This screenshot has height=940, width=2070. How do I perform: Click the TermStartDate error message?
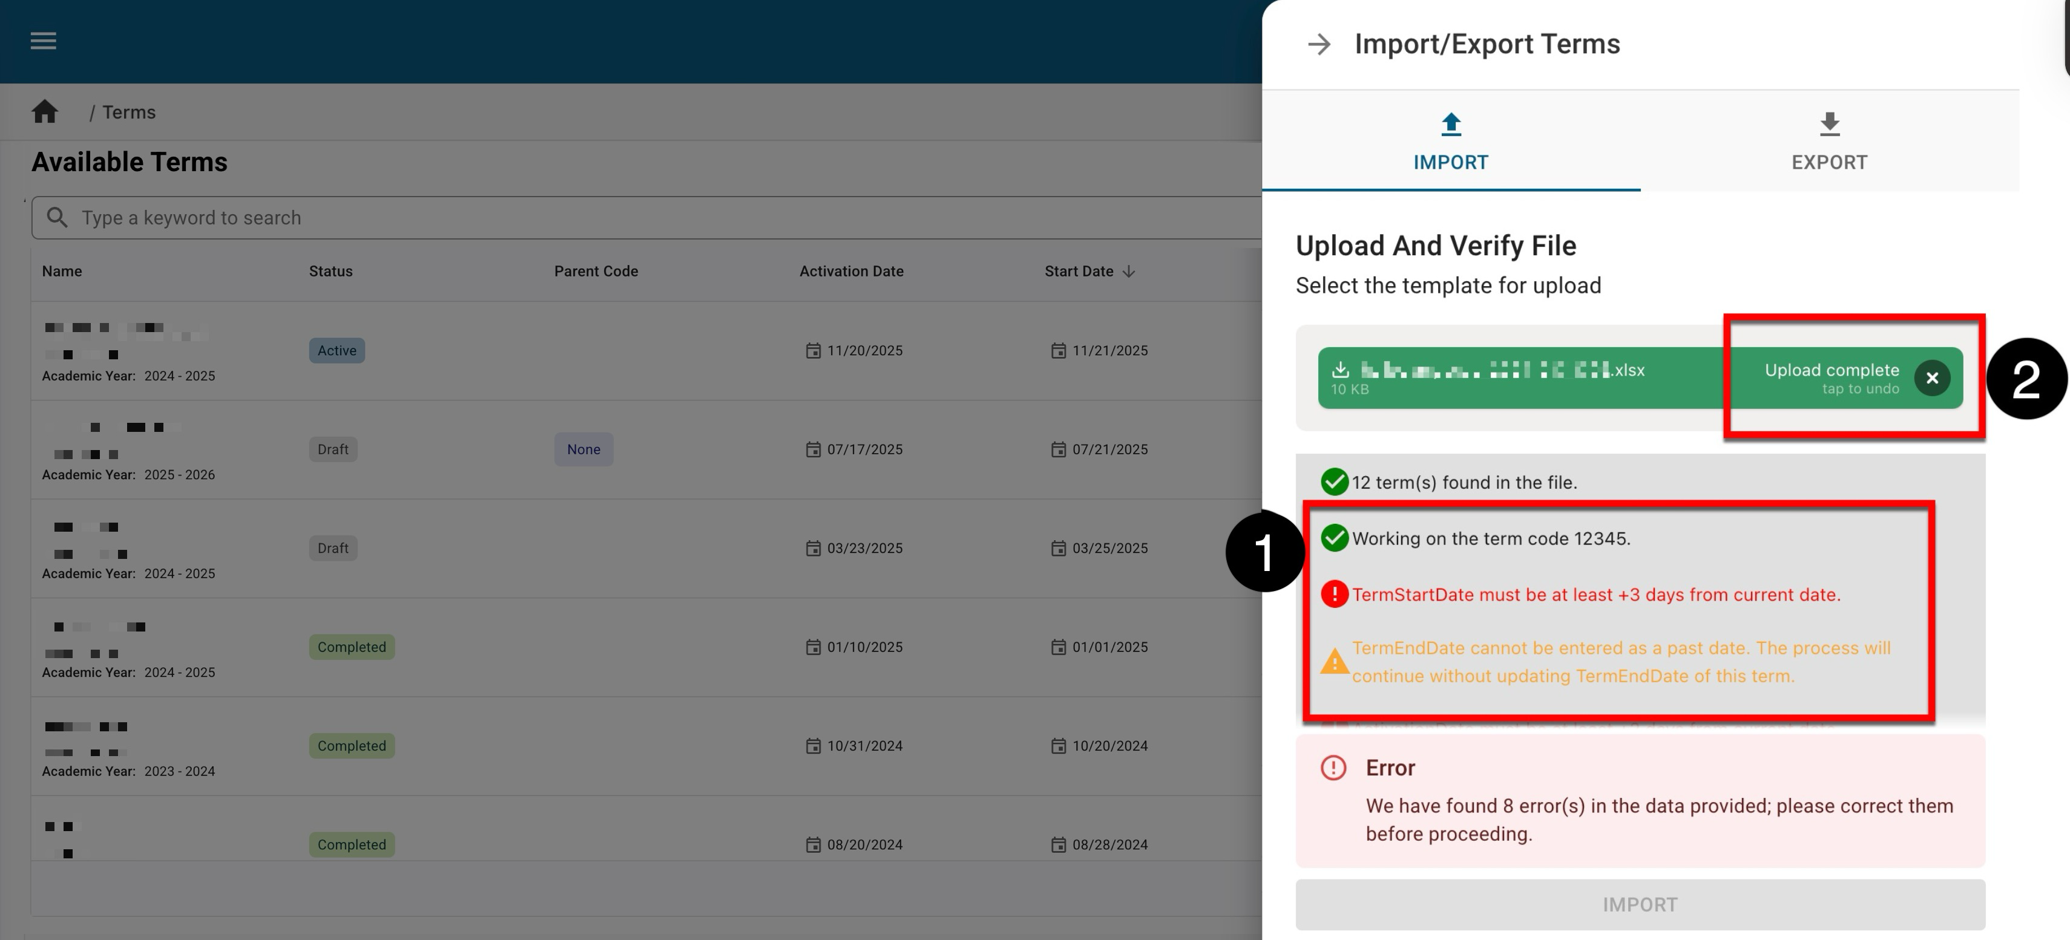tap(1595, 595)
